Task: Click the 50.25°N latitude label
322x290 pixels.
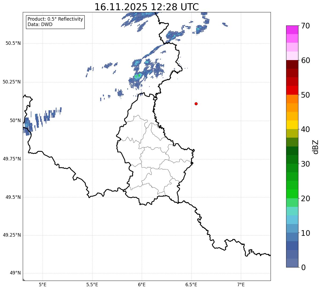Action: 12,82
